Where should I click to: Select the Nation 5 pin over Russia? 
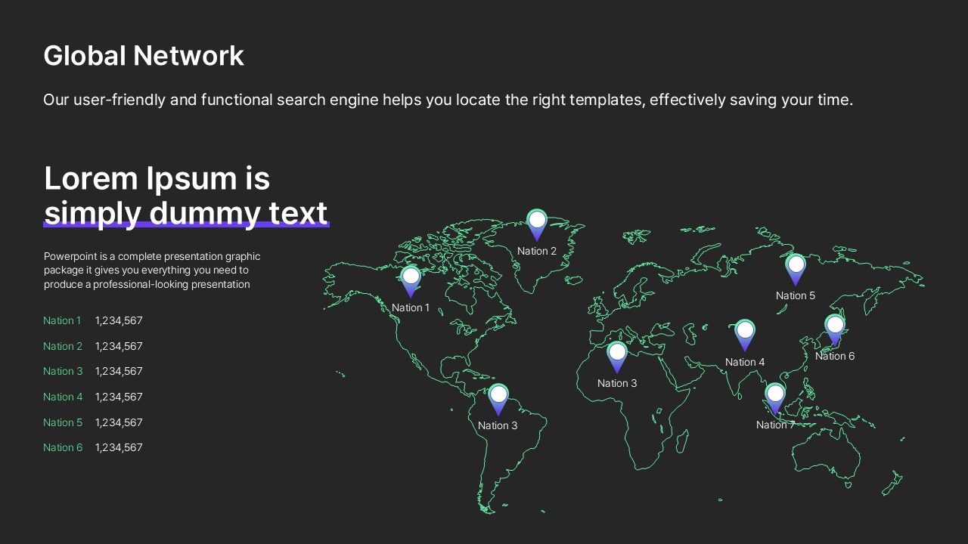796,267
